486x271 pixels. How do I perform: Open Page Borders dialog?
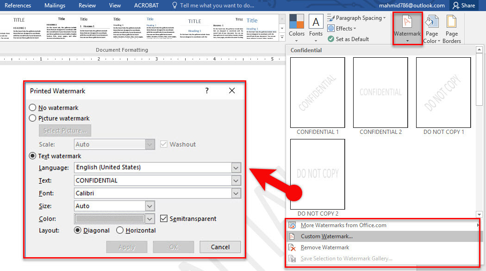click(x=452, y=29)
